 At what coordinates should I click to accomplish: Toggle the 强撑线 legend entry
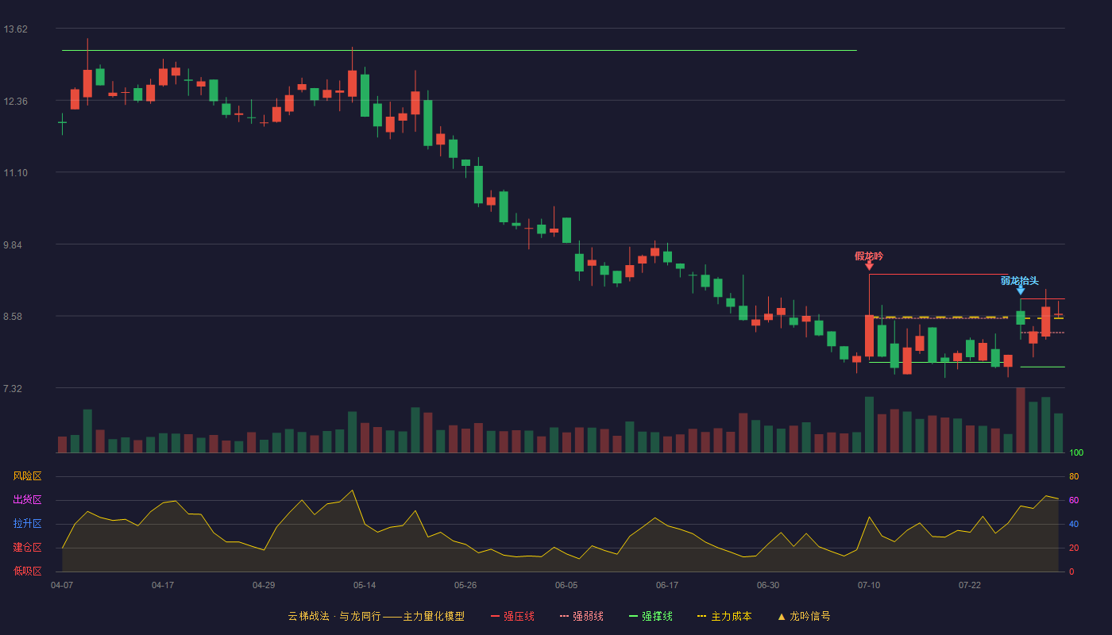tap(651, 616)
